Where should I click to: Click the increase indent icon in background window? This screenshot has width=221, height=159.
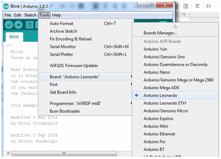[185, 6]
